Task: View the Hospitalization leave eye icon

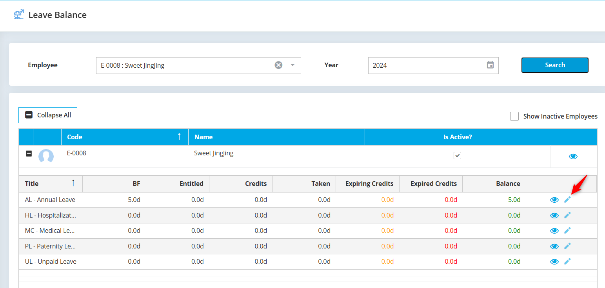Action: 554,215
